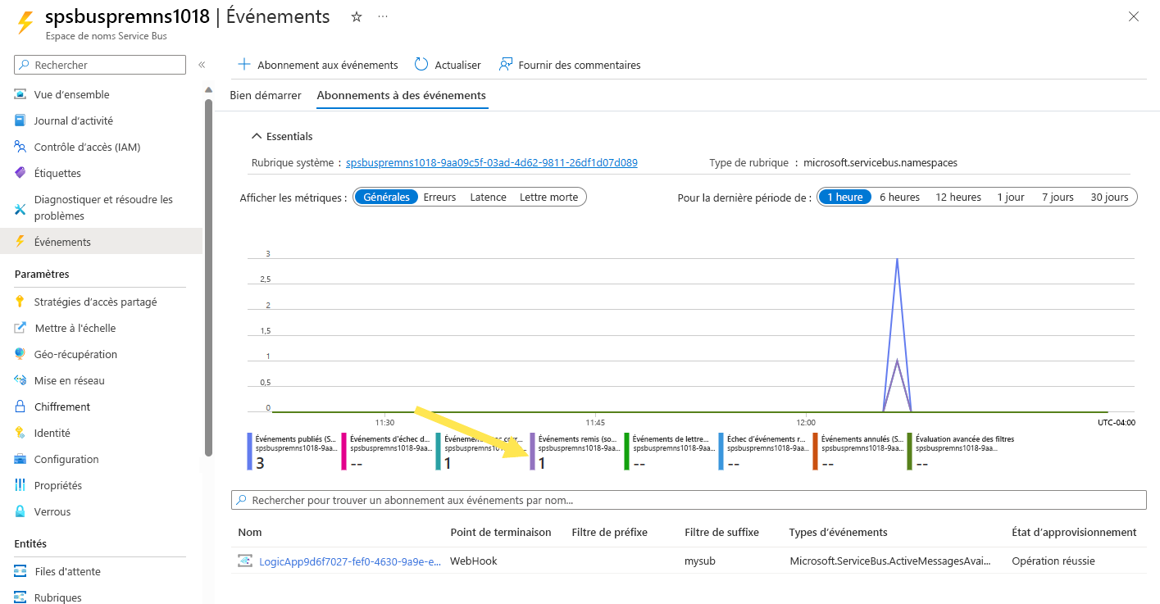Click the Géo-récupération globe icon

tap(20, 354)
